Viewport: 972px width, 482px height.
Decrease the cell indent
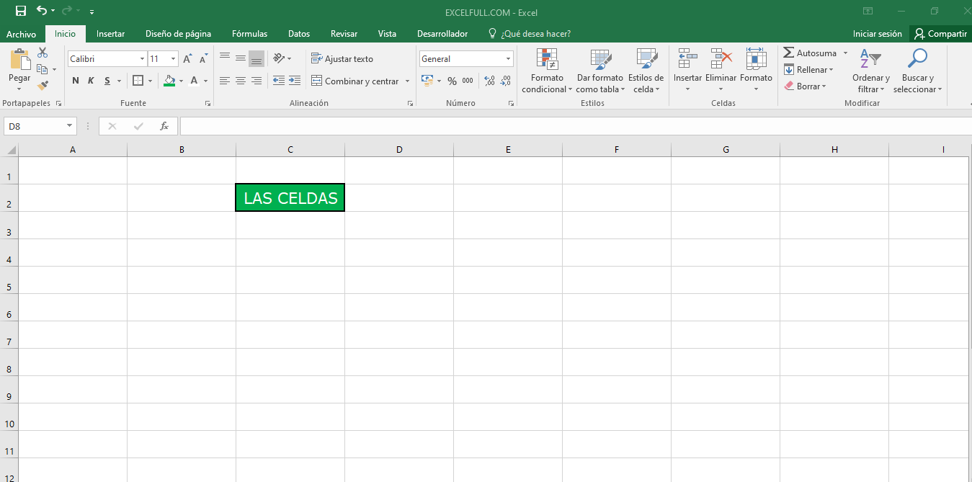coord(279,81)
